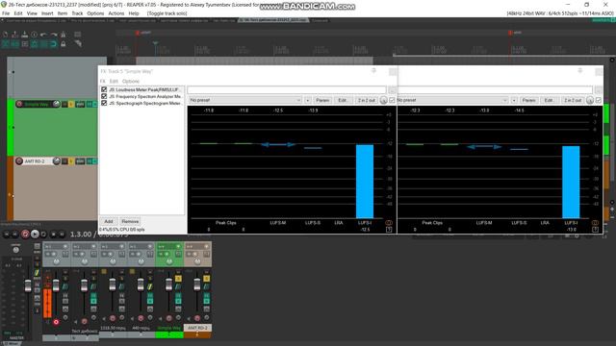Click the pin icon of left FX window
Image resolution: width=616 pixels, height=346 pixels.
[373, 70]
